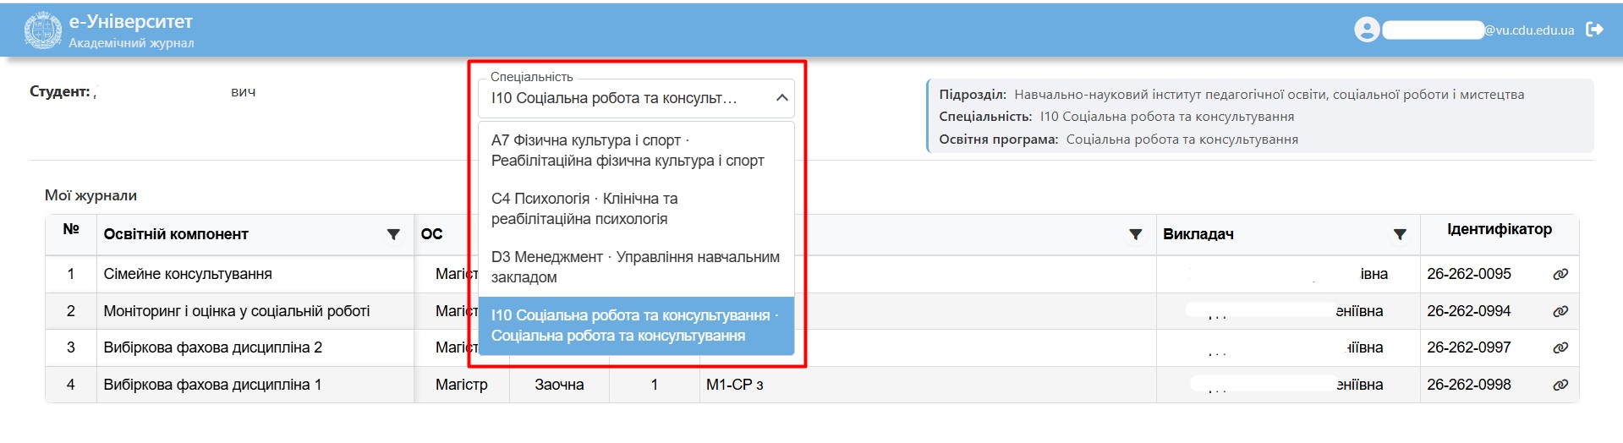Open the Сімейне консультування journal row

[x=188, y=274]
